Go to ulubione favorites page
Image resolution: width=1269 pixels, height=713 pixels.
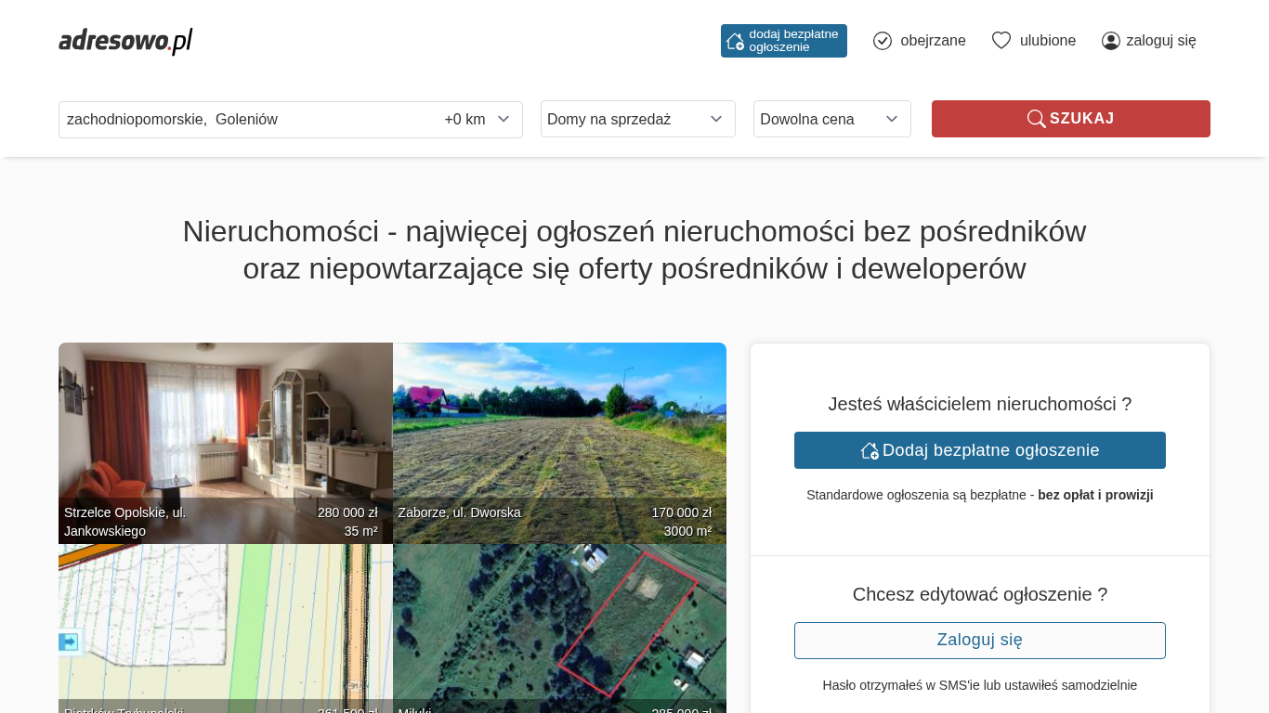point(1047,41)
